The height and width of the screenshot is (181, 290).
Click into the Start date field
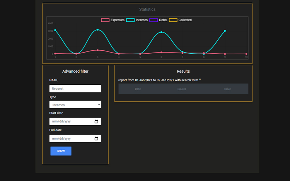[72, 121]
